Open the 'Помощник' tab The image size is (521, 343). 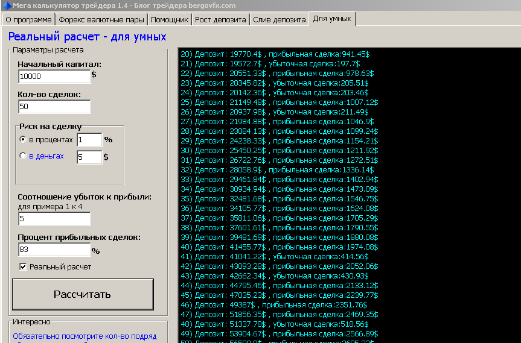point(170,19)
